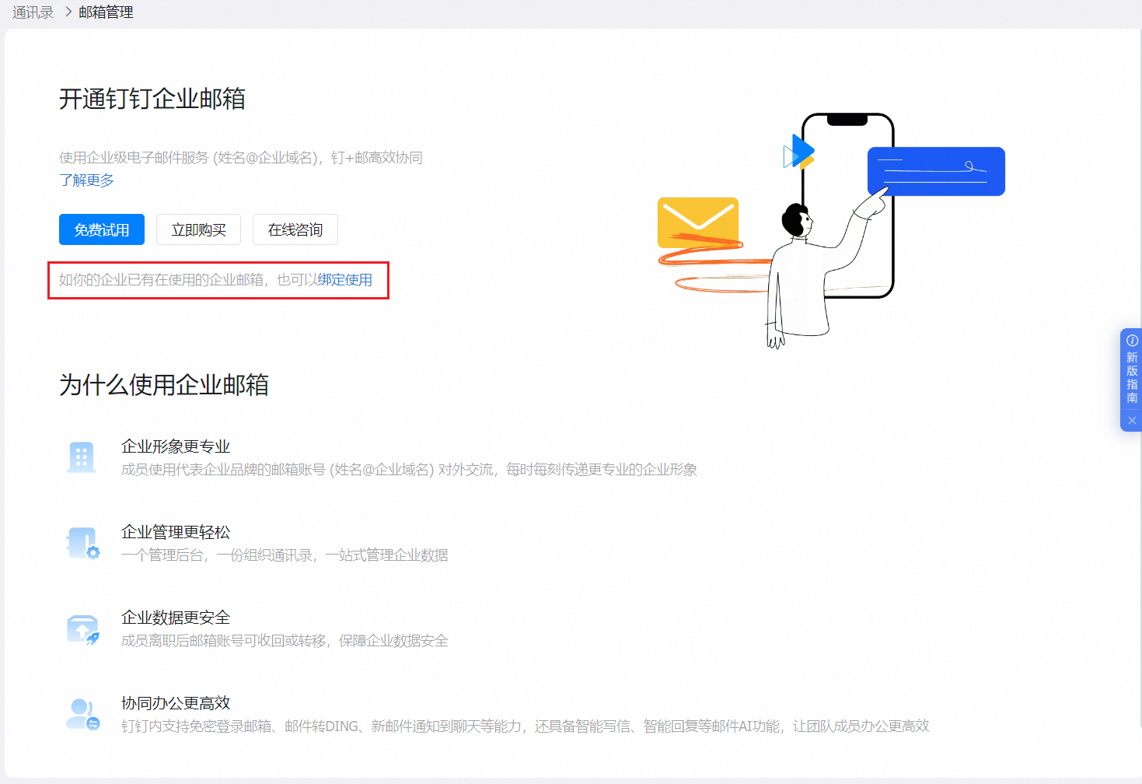Navigate to 通讯录 via breadcrumb
1142x784 pixels.
33,12
